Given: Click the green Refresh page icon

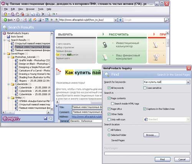Looking at the screenshot, I should [30, 20].
